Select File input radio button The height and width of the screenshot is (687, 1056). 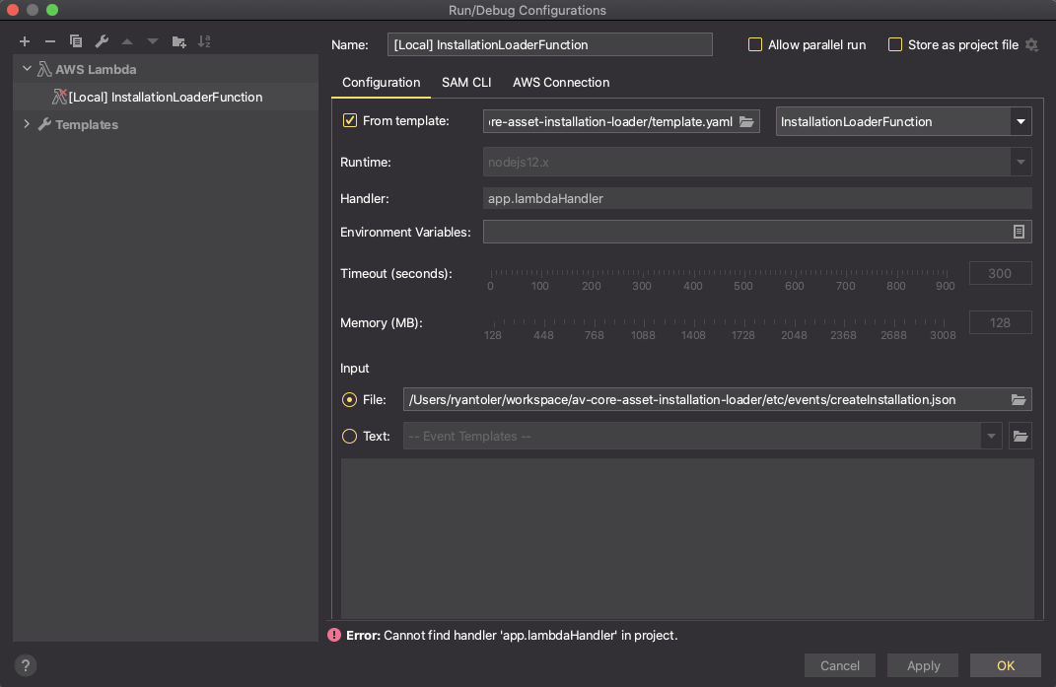pyautogui.click(x=349, y=400)
